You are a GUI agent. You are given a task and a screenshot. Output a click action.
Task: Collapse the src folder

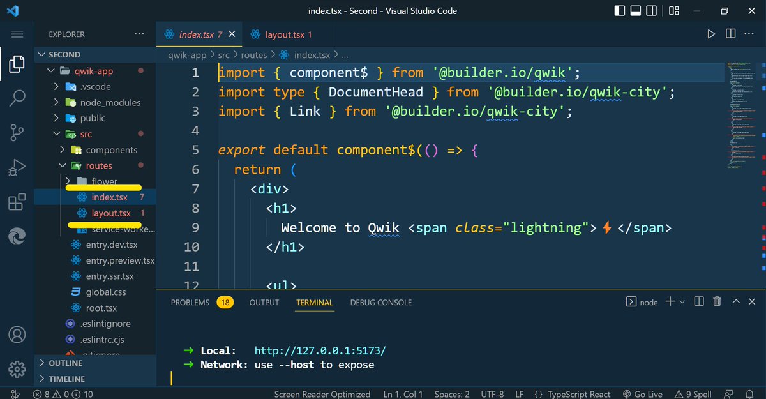[x=96, y=134]
